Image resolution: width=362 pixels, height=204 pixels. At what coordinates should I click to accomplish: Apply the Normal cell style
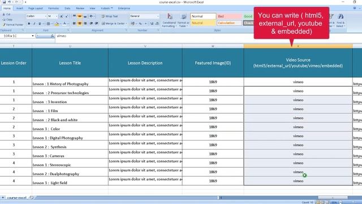[203, 16]
